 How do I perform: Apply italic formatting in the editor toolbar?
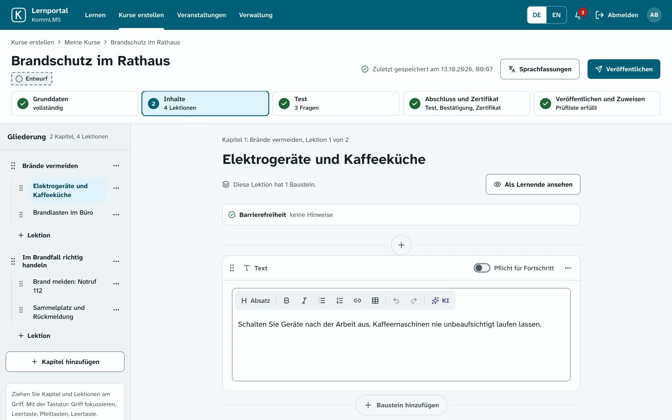pyautogui.click(x=304, y=301)
